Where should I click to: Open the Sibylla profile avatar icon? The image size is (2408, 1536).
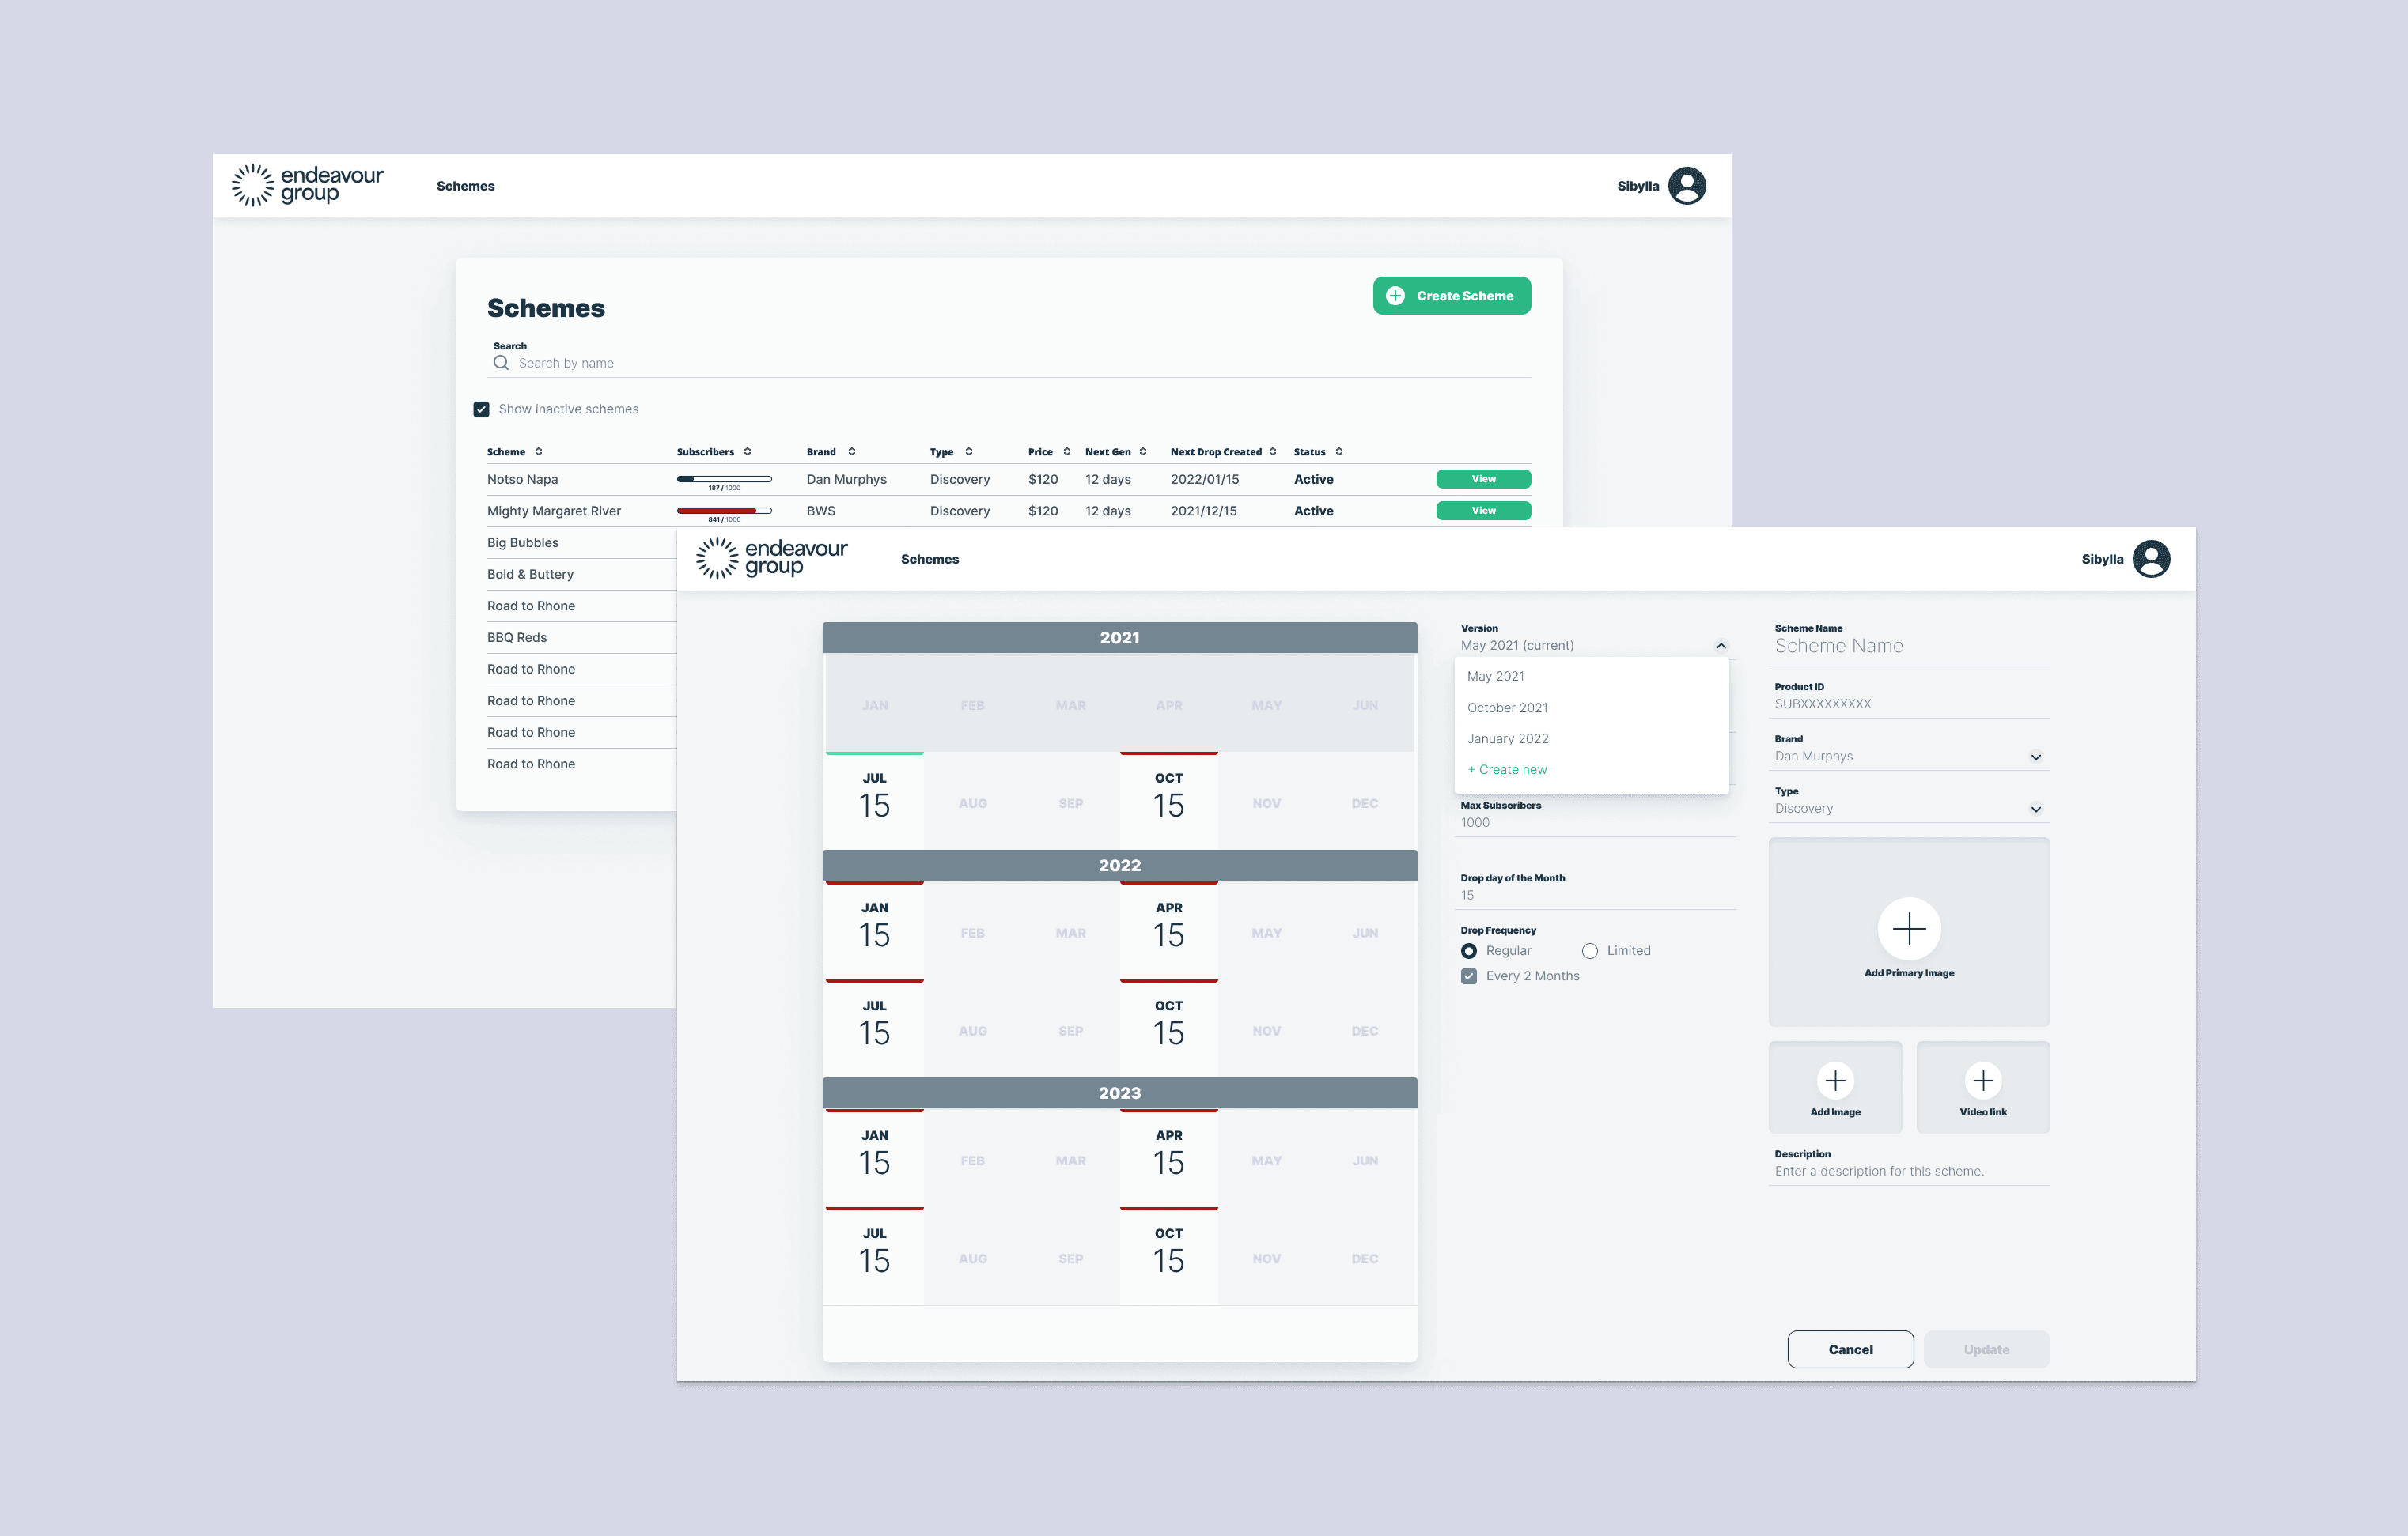(2151, 559)
